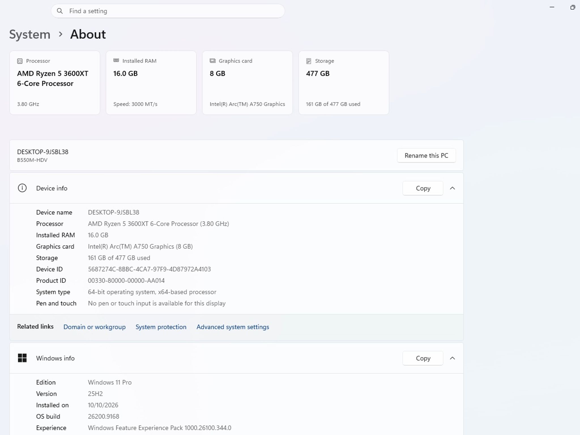This screenshot has height=435, width=580.
Task: Click the Windows logo in Windows info
Action: tap(22, 358)
